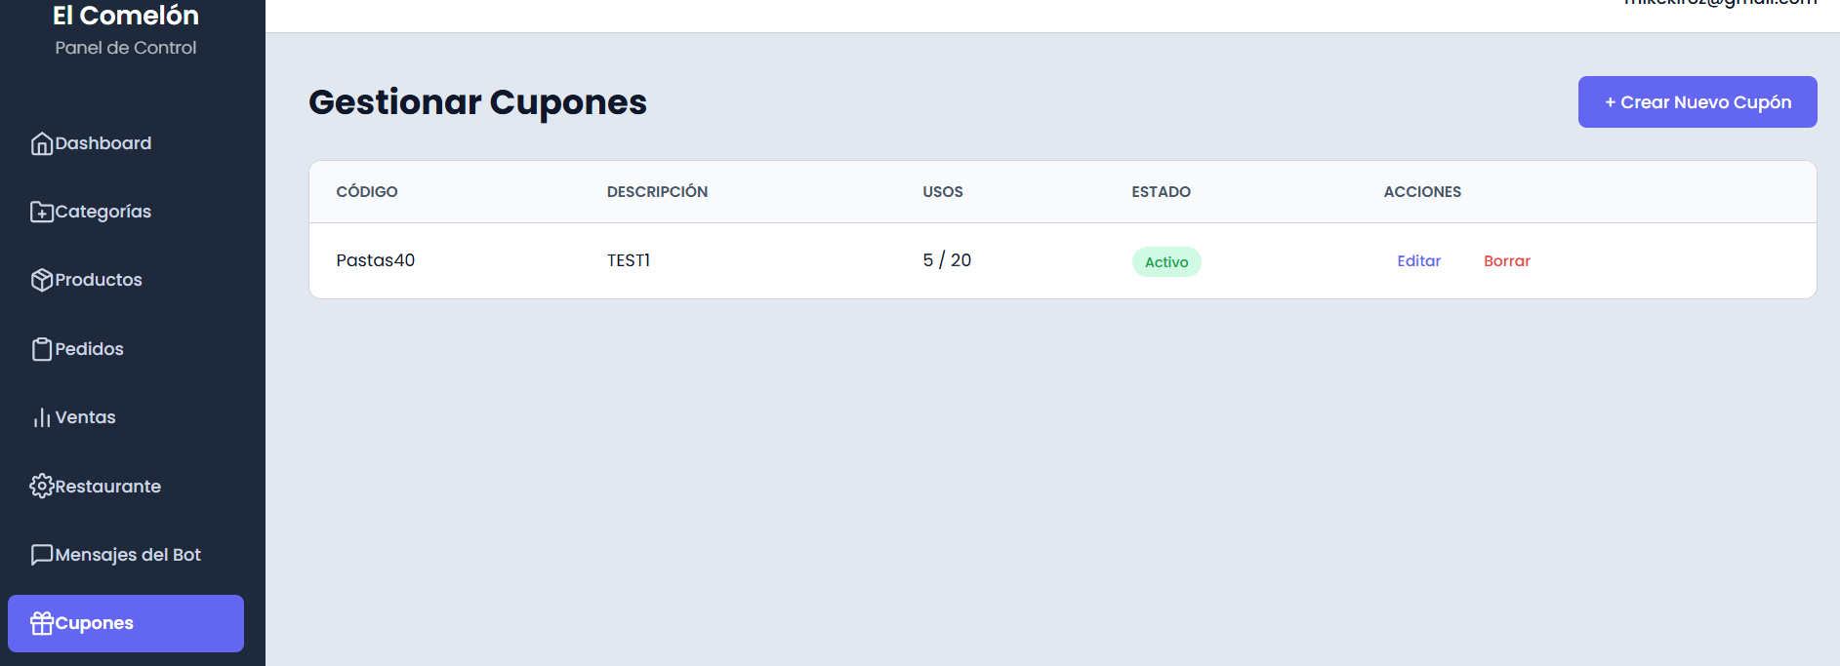
Task: Click the Pedidos clipboard icon
Action: (x=41, y=349)
